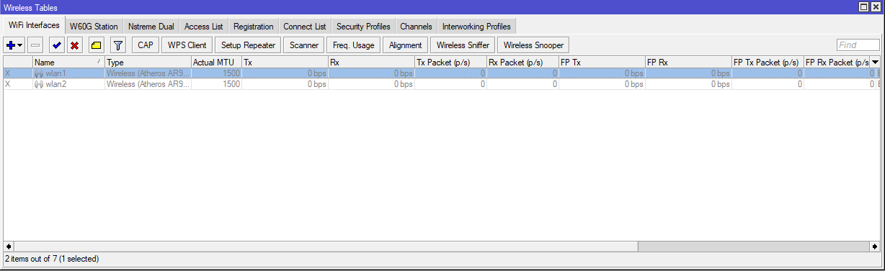Open Interworking Profiles tab
The width and height of the screenshot is (885, 271).
[x=476, y=27]
